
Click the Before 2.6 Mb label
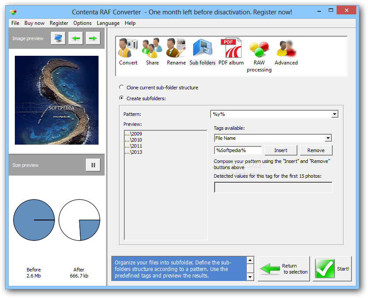coord(34,273)
